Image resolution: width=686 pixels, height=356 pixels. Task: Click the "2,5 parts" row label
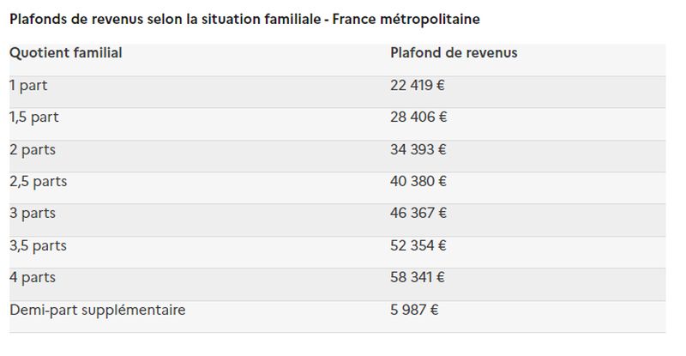click(38, 181)
